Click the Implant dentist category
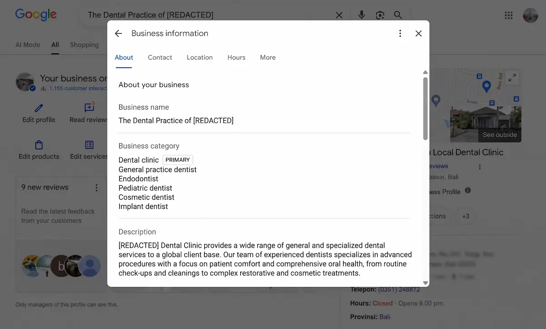 (143, 207)
